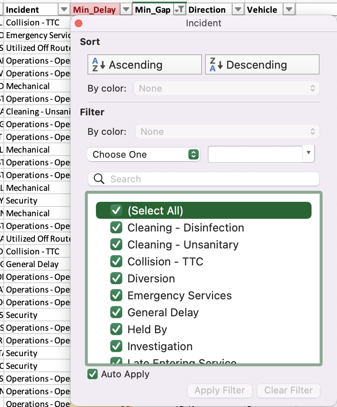Sort the column Descending
The height and width of the screenshot is (407, 337).
[x=262, y=65]
